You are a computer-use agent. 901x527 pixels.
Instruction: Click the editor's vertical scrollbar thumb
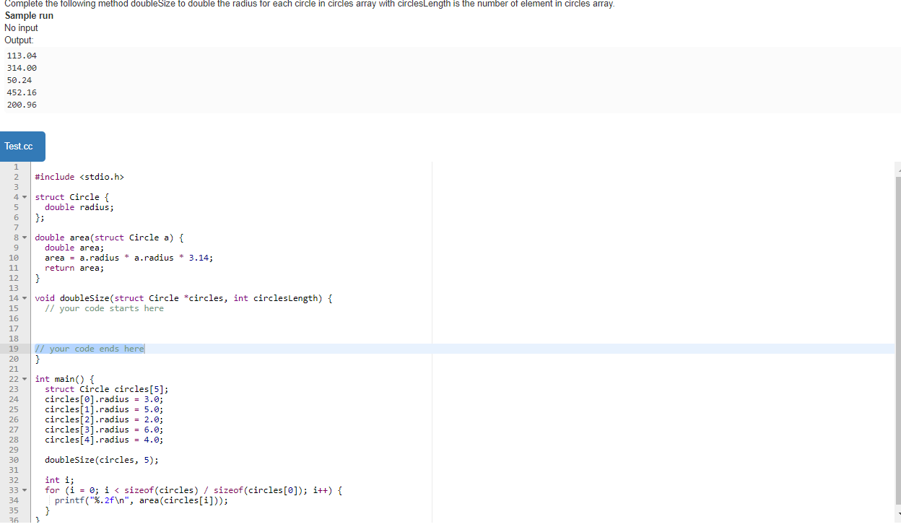(x=898, y=339)
